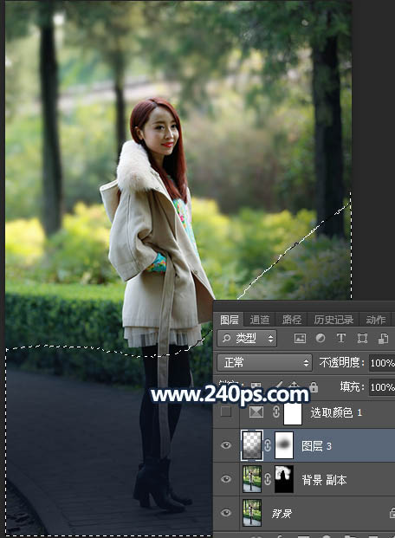Filter layers by smart object type
395x538 pixels.
pos(383,339)
